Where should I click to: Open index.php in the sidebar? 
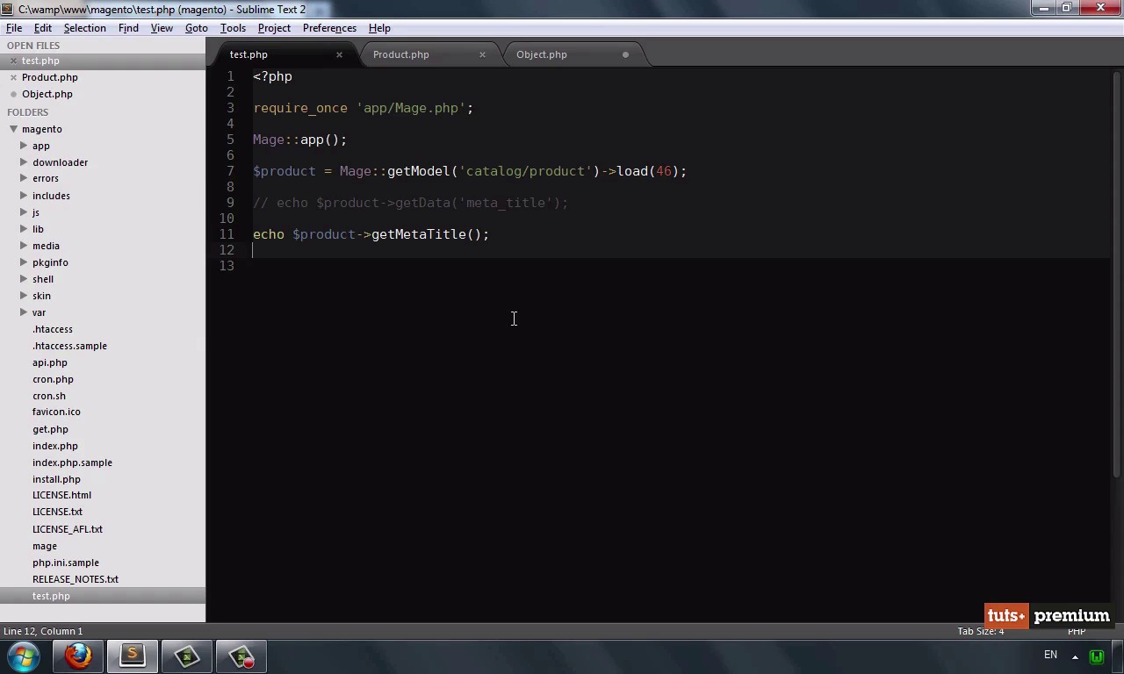tap(55, 446)
